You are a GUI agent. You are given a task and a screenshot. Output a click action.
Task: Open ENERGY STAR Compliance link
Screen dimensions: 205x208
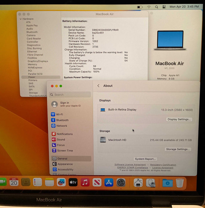[x=133, y=168]
